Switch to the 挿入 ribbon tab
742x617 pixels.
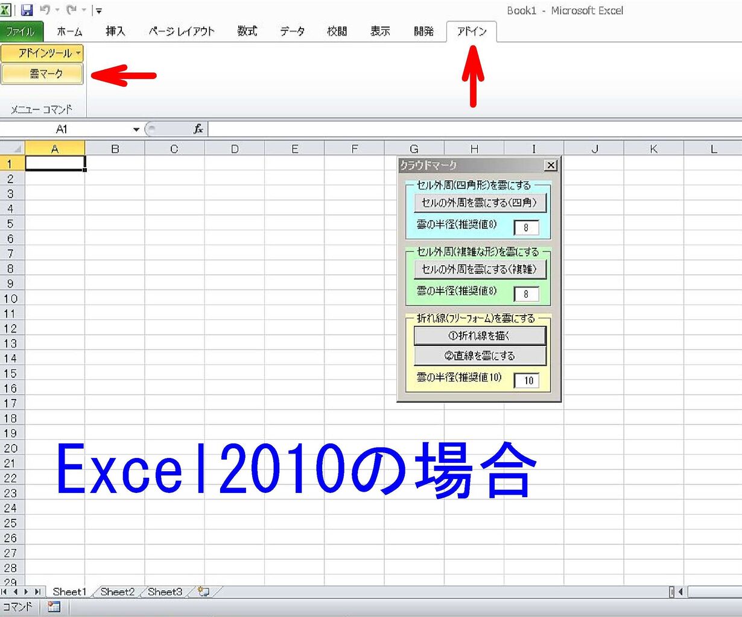point(115,31)
